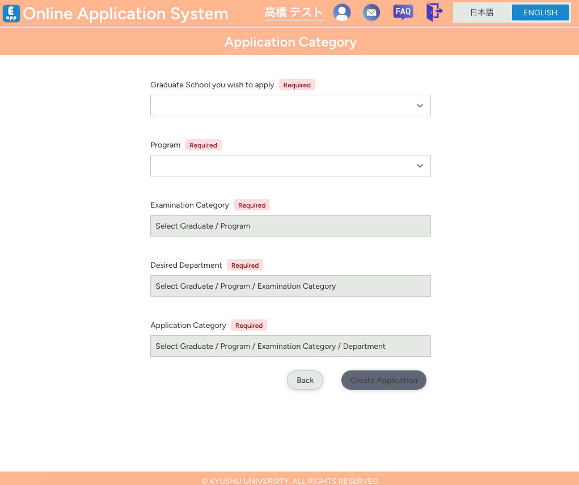Select the ENGLISH language option
579x485 pixels.
540,12
